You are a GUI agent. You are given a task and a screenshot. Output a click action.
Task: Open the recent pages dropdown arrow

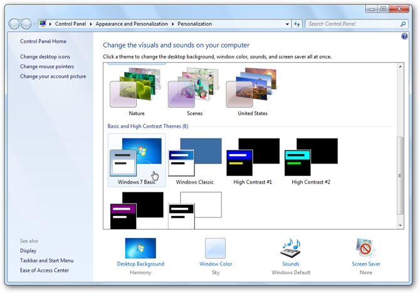[x=35, y=24]
